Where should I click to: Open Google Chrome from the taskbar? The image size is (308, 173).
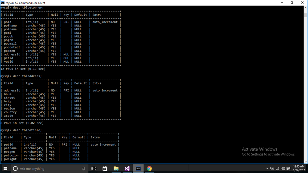(x=149, y=168)
